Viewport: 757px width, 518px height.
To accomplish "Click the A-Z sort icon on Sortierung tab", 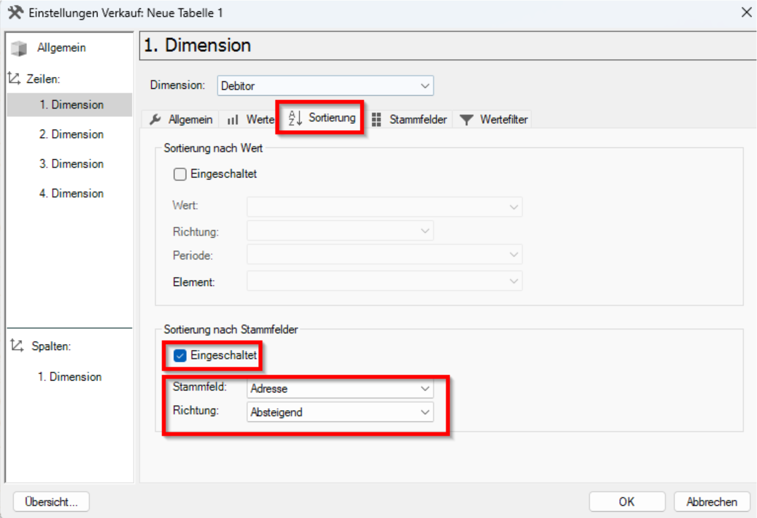I will click(295, 118).
